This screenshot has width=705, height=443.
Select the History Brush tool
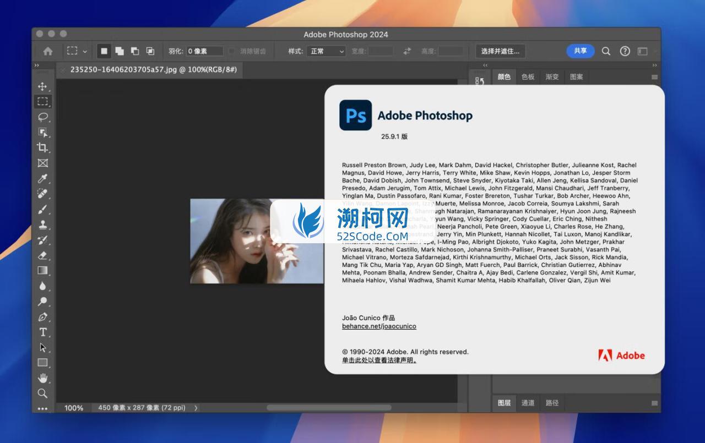pyautogui.click(x=42, y=240)
